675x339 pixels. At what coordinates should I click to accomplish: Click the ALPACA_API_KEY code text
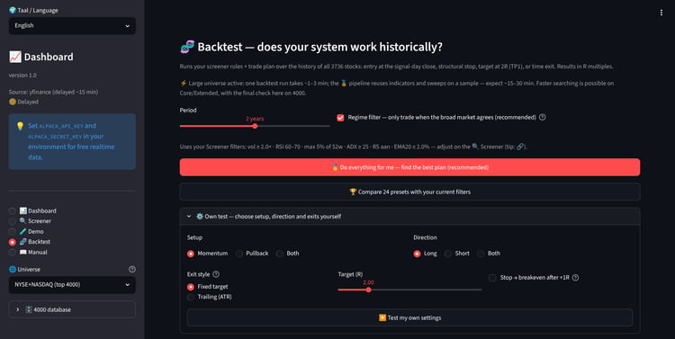click(61, 126)
